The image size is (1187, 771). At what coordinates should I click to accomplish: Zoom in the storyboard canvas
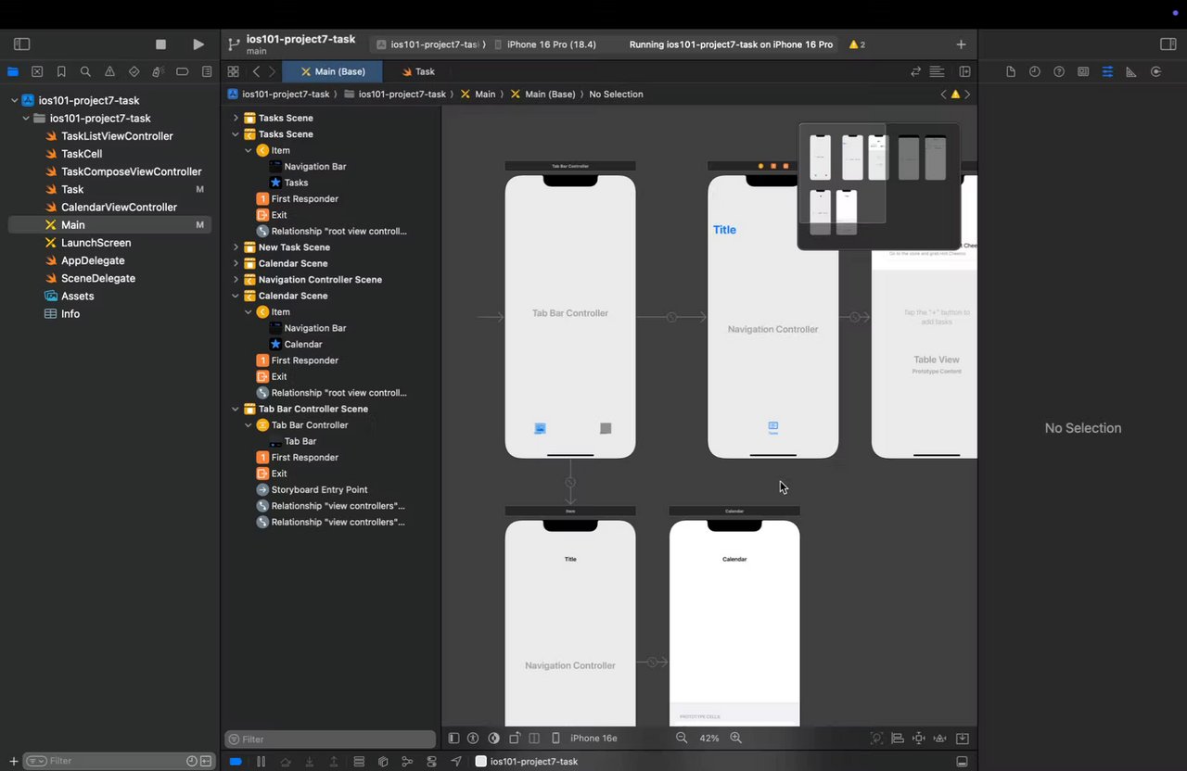click(x=736, y=739)
